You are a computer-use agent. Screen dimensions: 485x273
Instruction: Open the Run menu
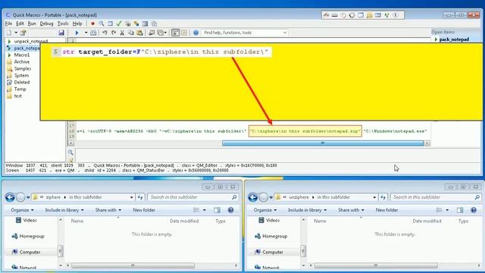[x=32, y=24]
